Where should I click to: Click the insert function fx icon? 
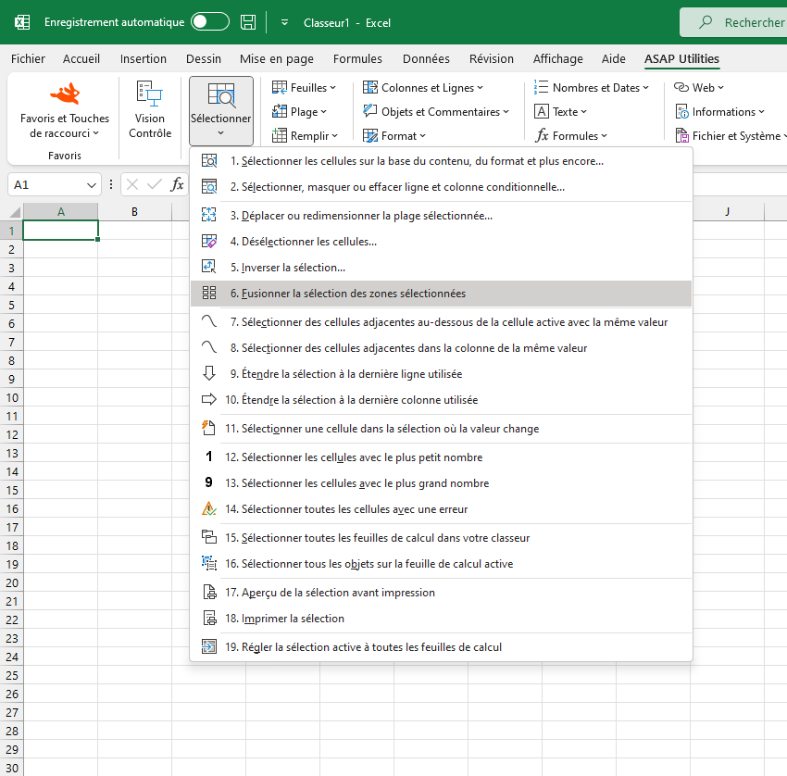(177, 184)
